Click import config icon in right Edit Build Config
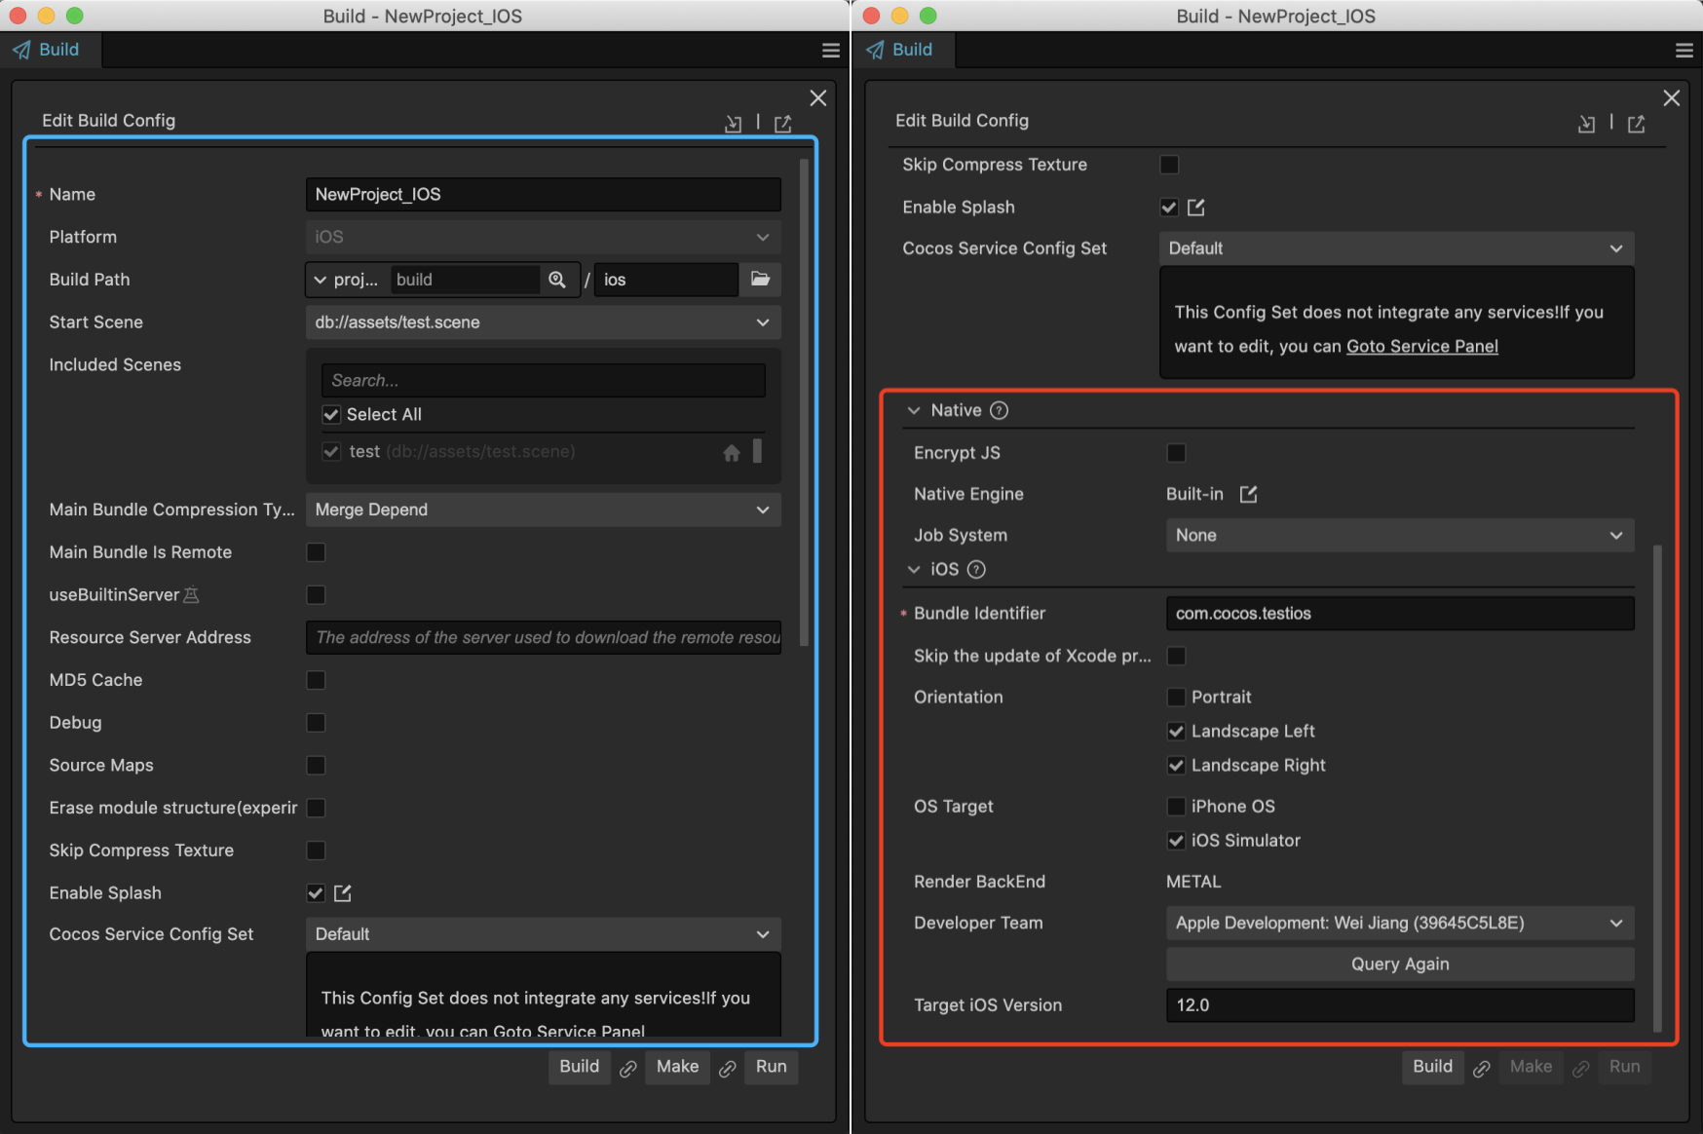The height and width of the screenshot is (1134, 1703). click(1586, 124)
